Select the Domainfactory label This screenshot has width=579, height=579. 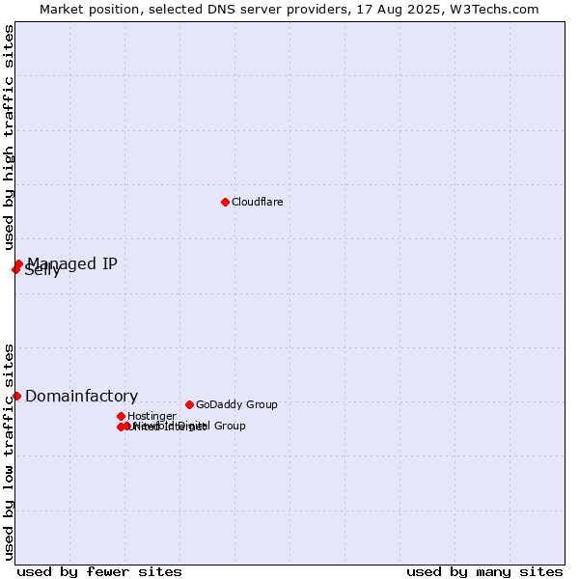pos(82,396)
